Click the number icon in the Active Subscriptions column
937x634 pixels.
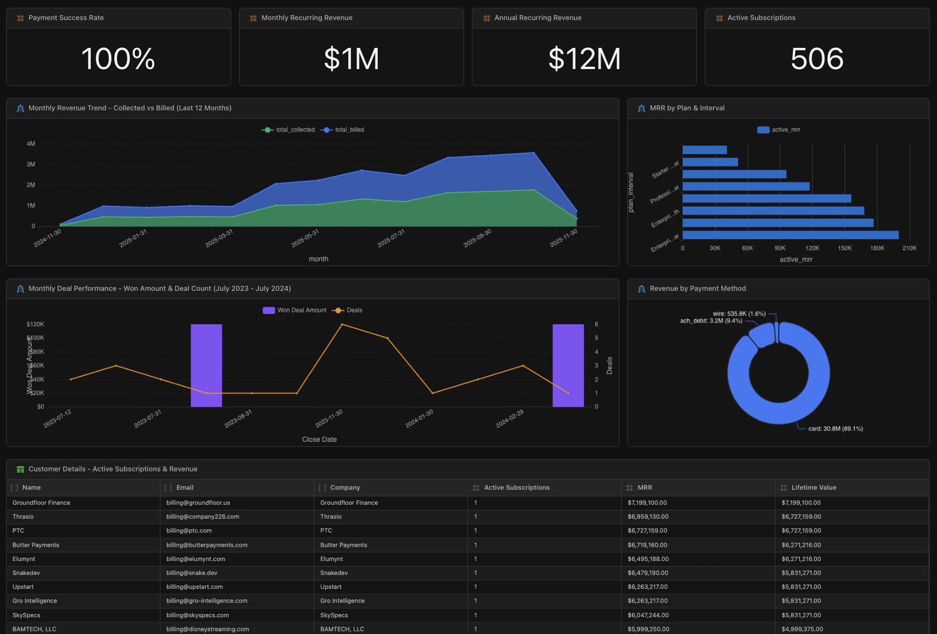point(476,487)
